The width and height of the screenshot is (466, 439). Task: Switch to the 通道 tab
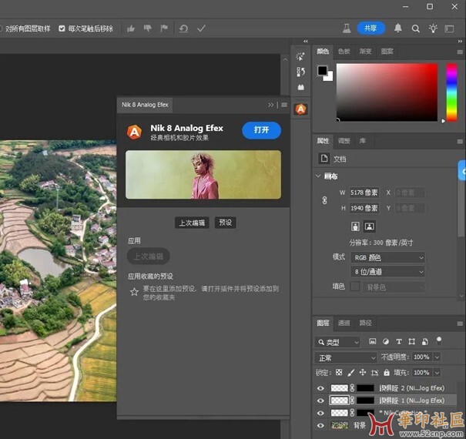[344, 323]
